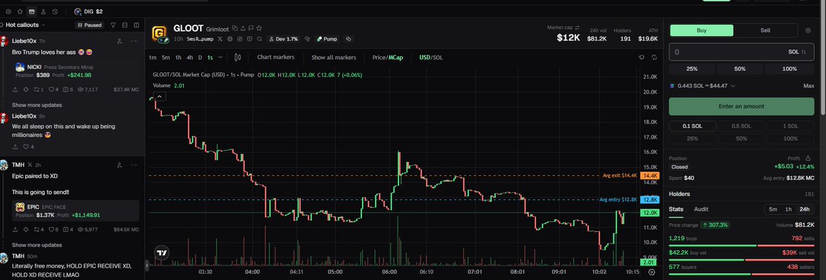
Task: Choose the top 25% amount preset
Action: tap(692, 69)
